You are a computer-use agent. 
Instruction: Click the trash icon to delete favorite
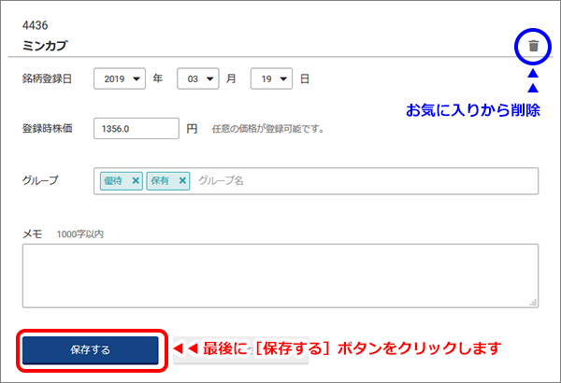[x=533, y=46]
